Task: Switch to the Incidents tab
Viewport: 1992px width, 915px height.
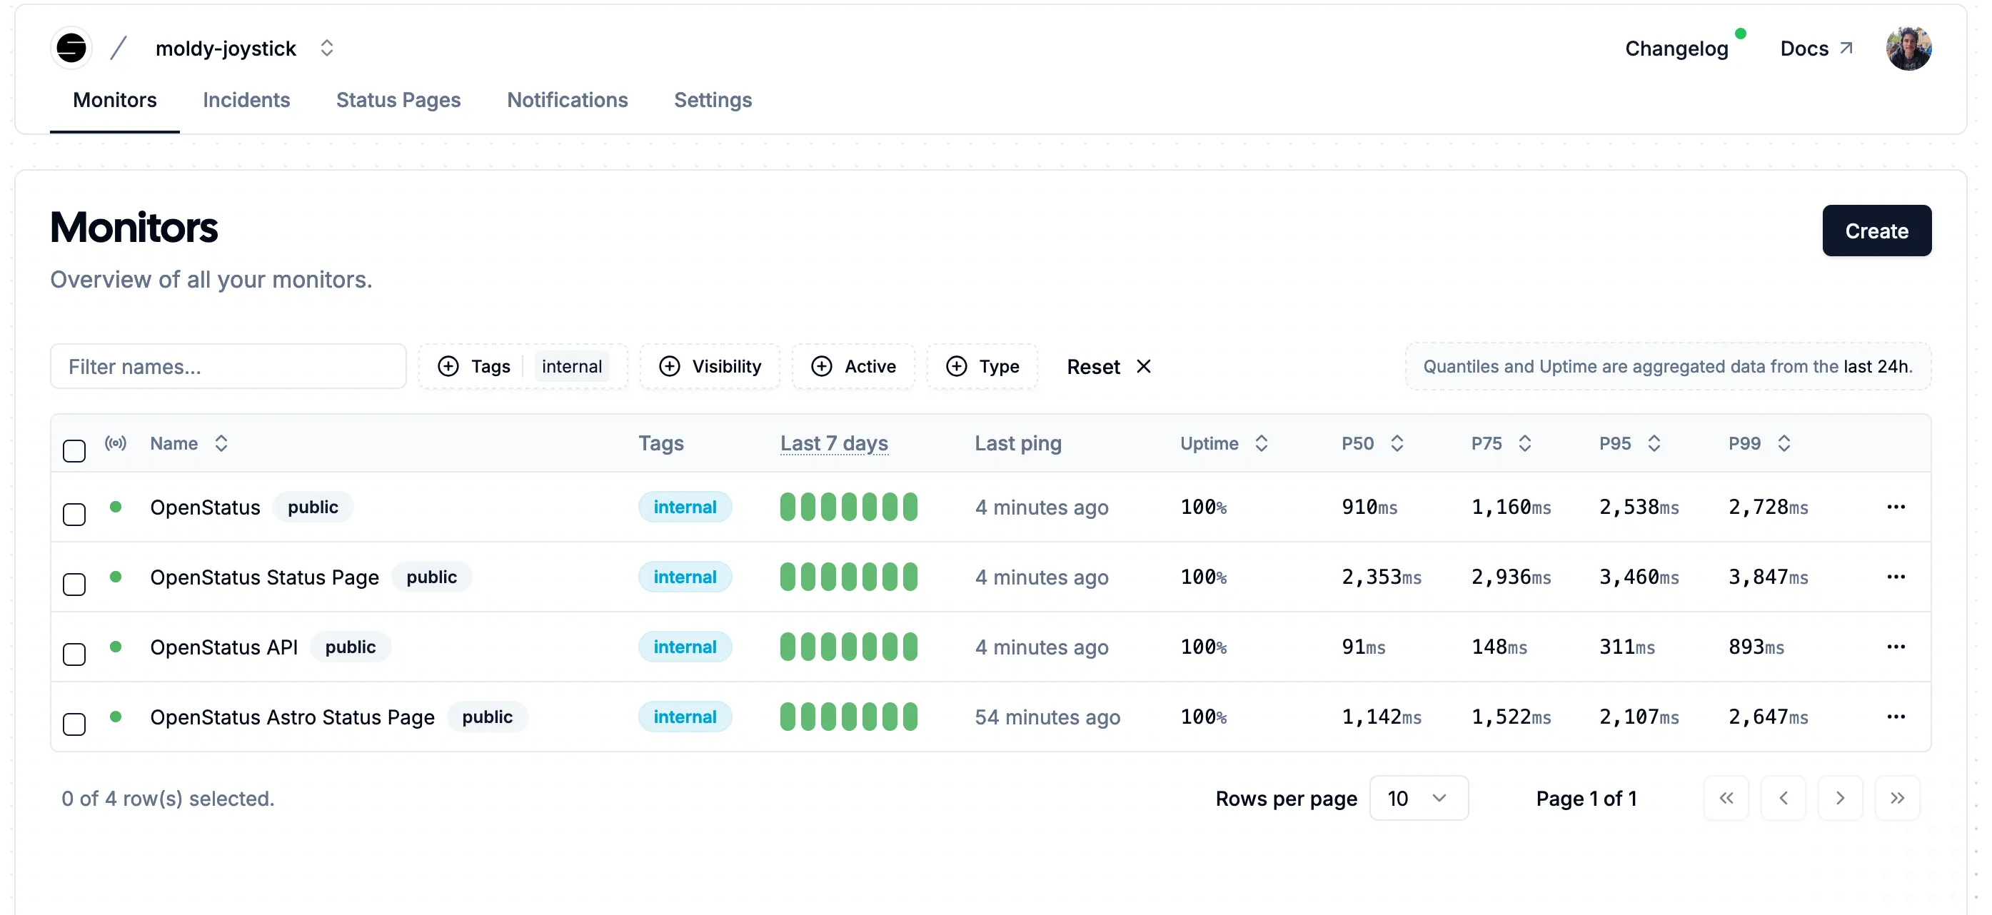Action: 246,100
